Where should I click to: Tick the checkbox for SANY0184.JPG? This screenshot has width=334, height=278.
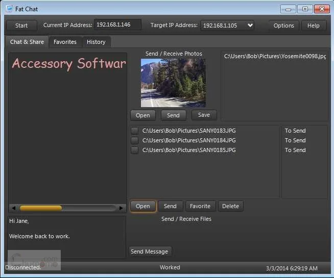pos(135,140)
